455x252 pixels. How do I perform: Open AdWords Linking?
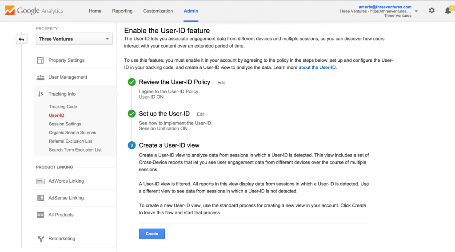(66, 181)
